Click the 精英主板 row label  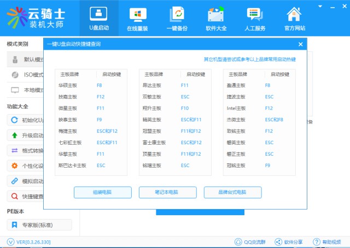tap(152, 120)
